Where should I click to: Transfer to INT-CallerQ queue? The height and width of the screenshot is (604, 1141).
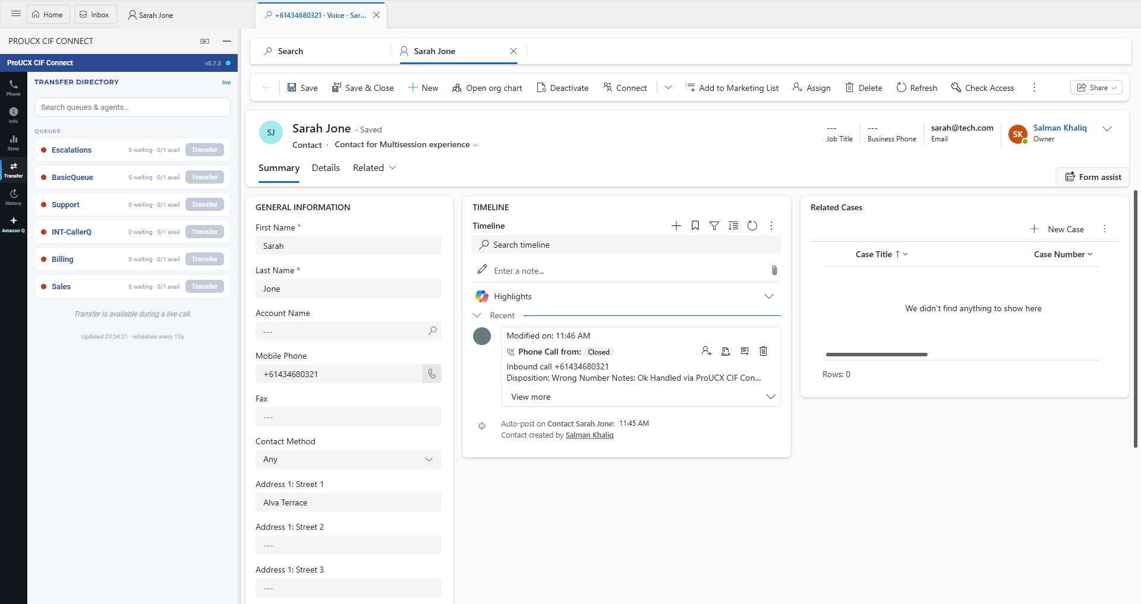click(x=204, y=232)
